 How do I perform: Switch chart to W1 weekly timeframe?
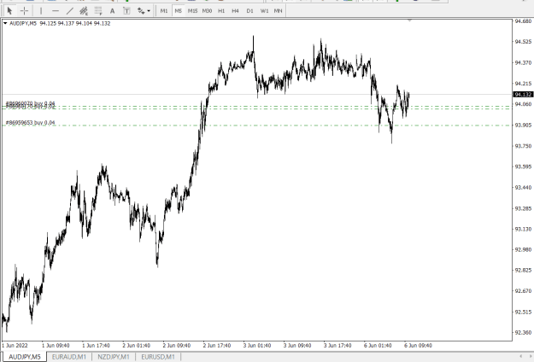264,11
